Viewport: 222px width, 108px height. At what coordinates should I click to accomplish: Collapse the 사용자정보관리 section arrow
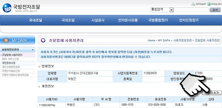pos(33,50)
